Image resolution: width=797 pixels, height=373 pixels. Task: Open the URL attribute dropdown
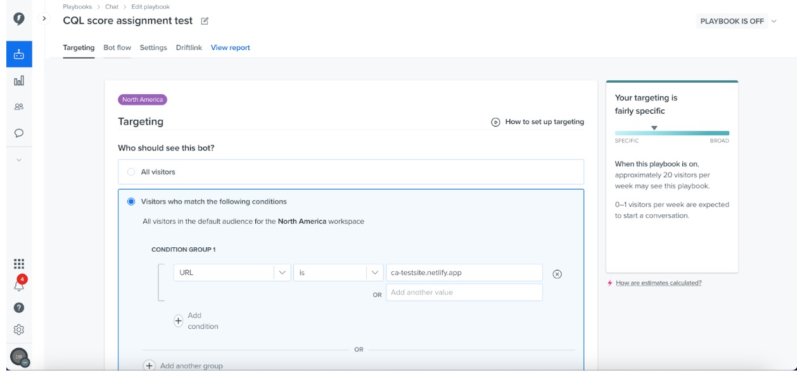(232, 273)
